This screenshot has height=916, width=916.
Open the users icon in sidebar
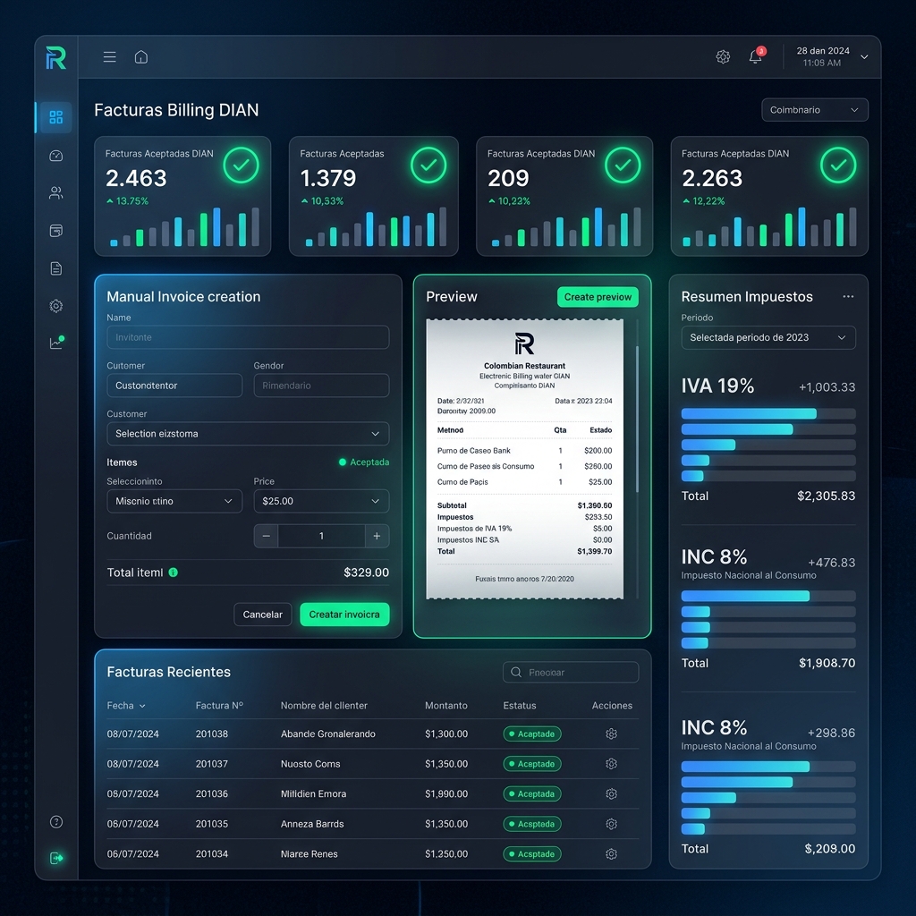click(56, 193)
